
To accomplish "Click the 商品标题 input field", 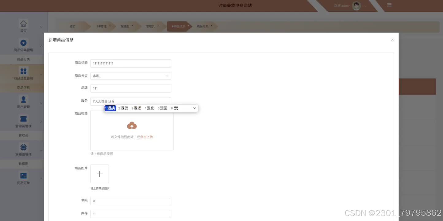I will click(x=131, y=63).
